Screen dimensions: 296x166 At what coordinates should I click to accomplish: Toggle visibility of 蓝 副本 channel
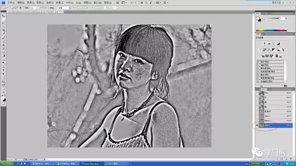point(257,112)
